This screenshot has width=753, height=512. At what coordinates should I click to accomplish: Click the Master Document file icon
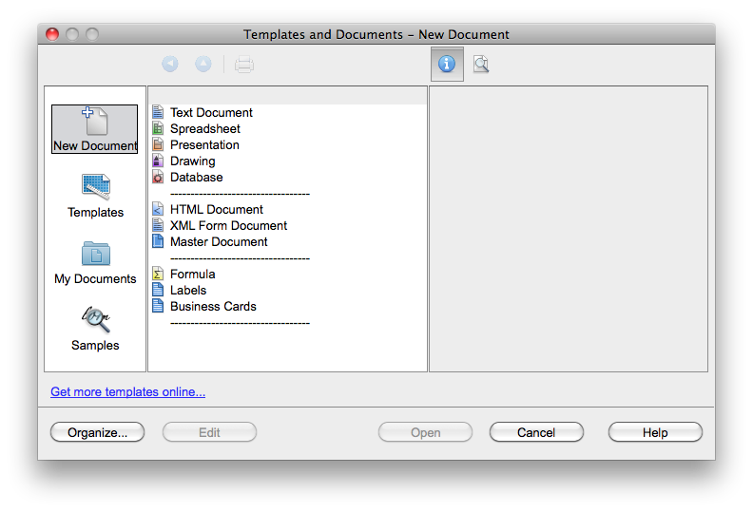(158, 241)
